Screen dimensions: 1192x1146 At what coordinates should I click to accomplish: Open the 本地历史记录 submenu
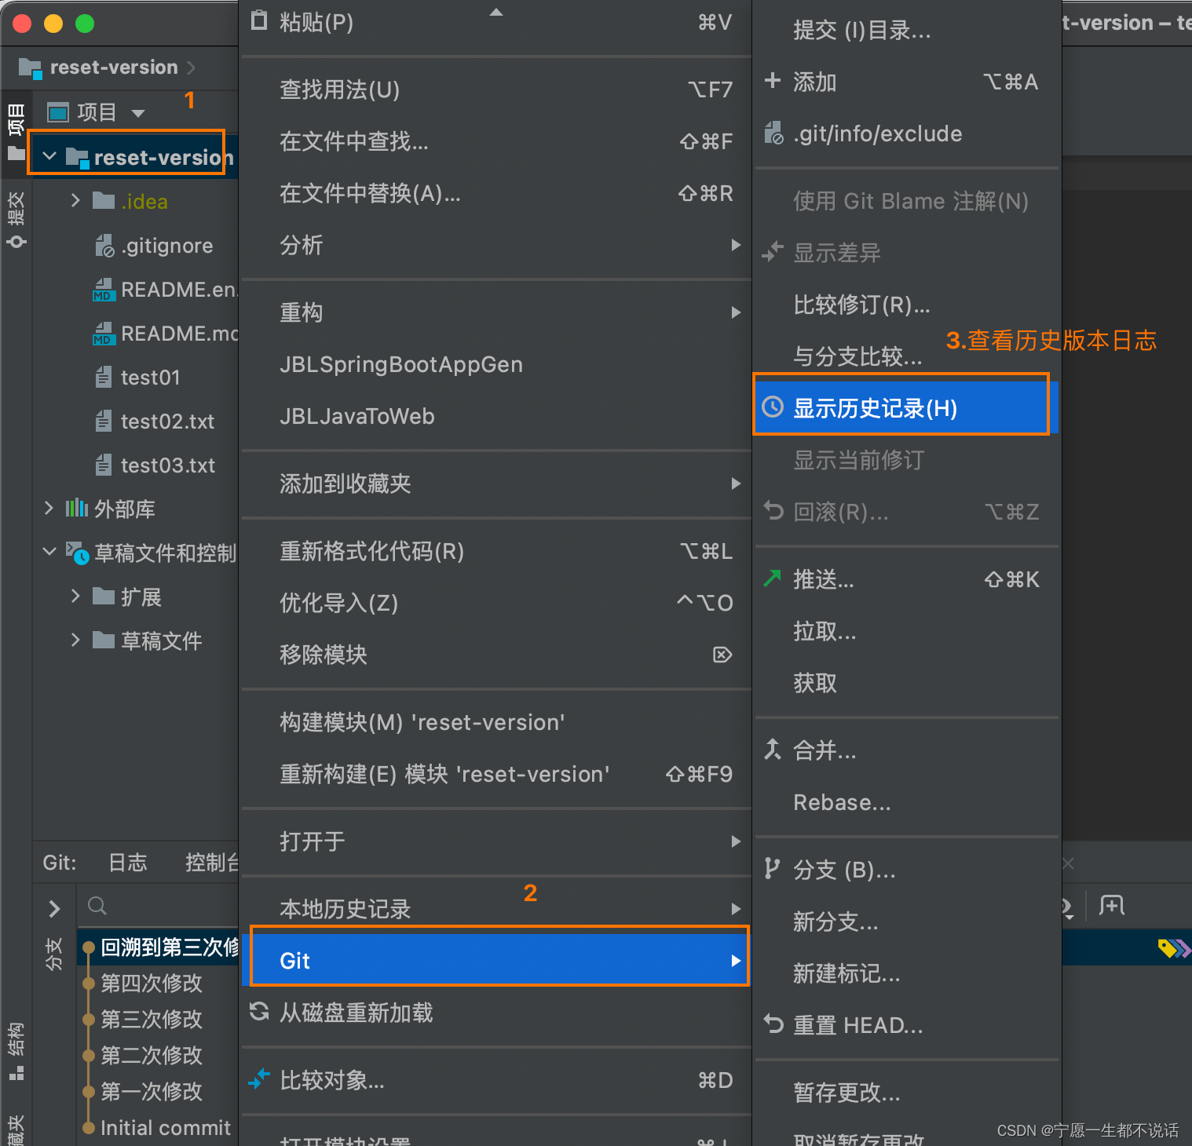point(496,909)
